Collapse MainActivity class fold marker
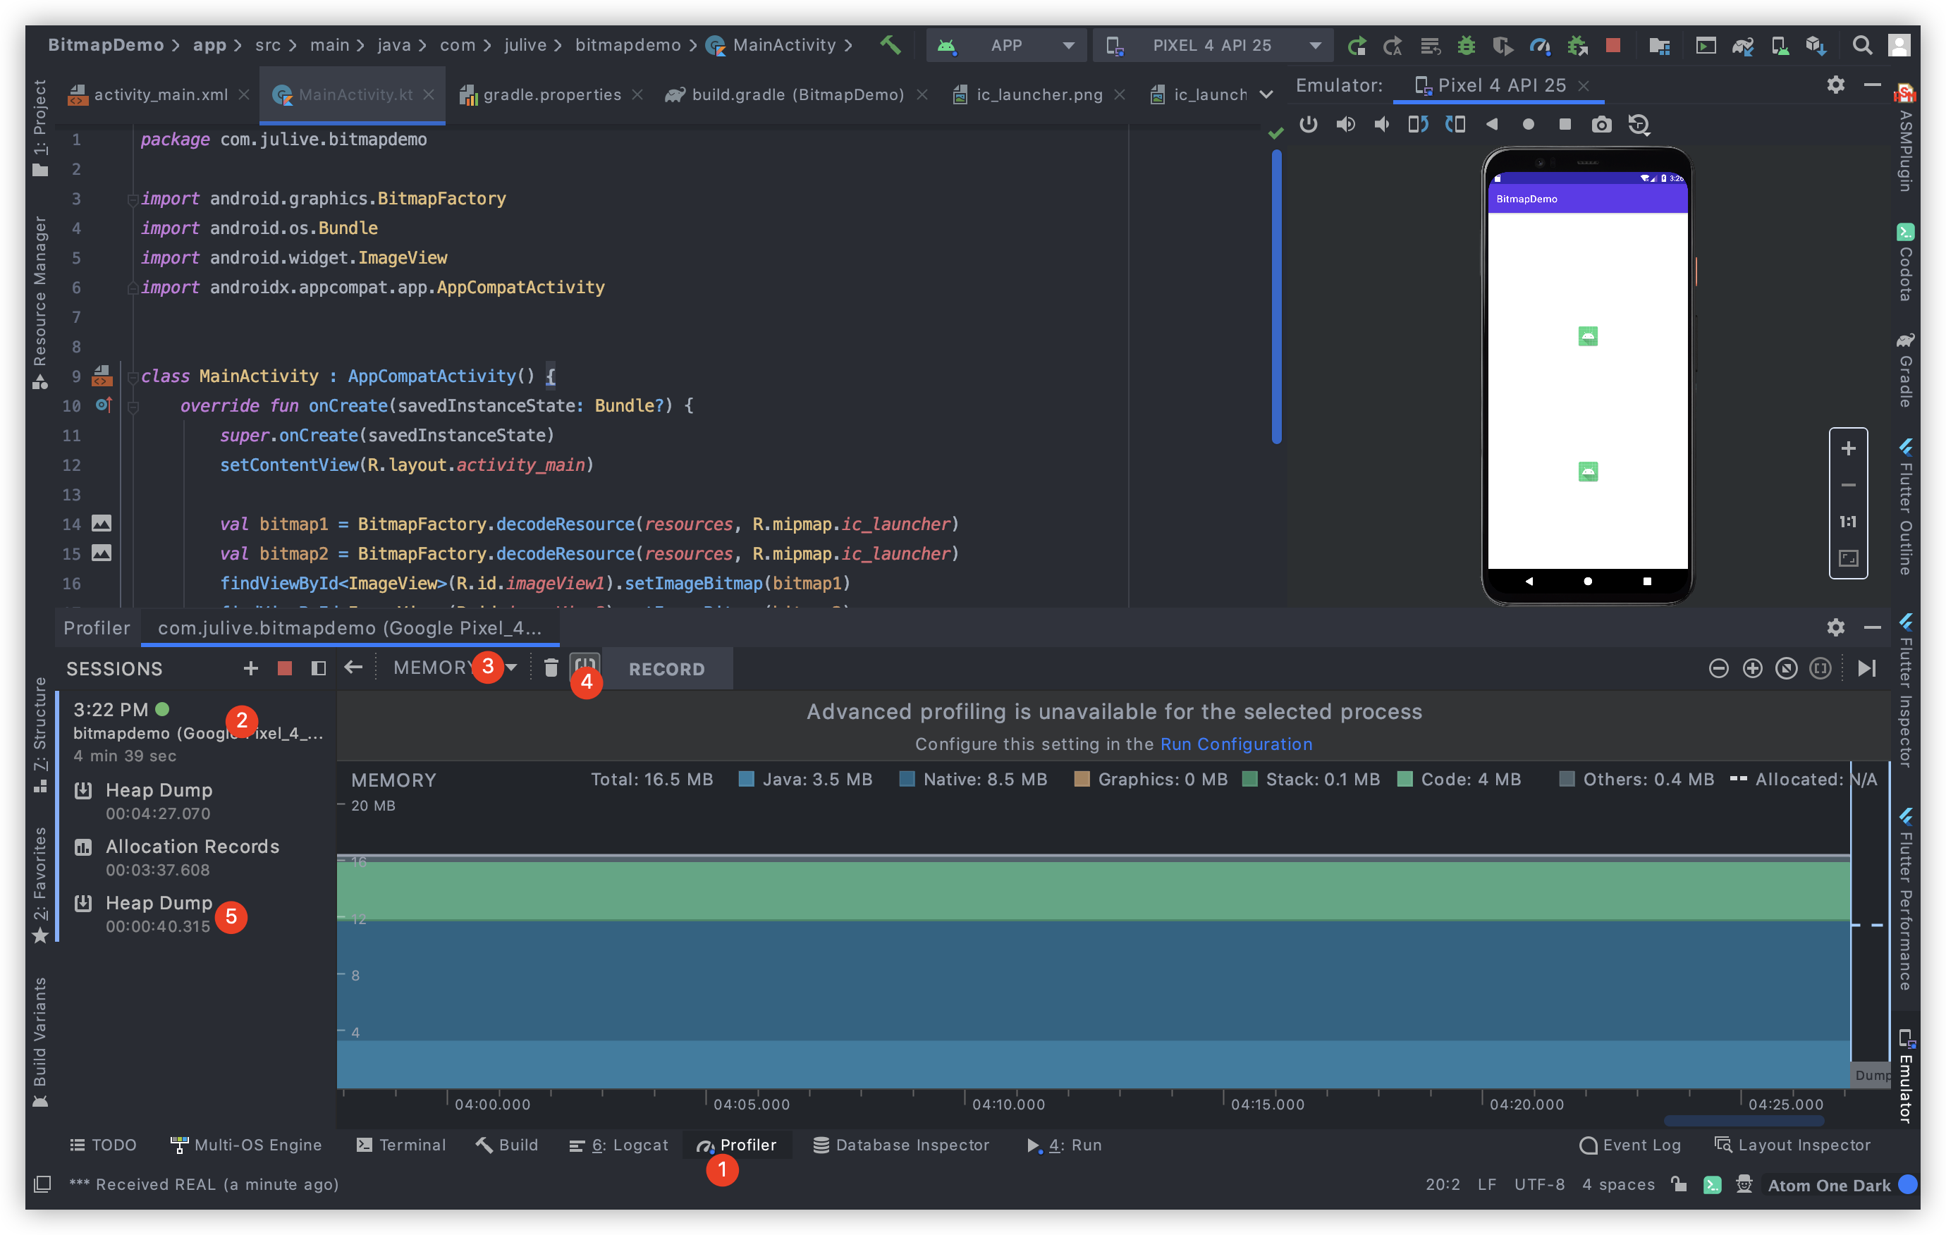This screenshot has height=1235, width=1946. click(x=133, y=376)
